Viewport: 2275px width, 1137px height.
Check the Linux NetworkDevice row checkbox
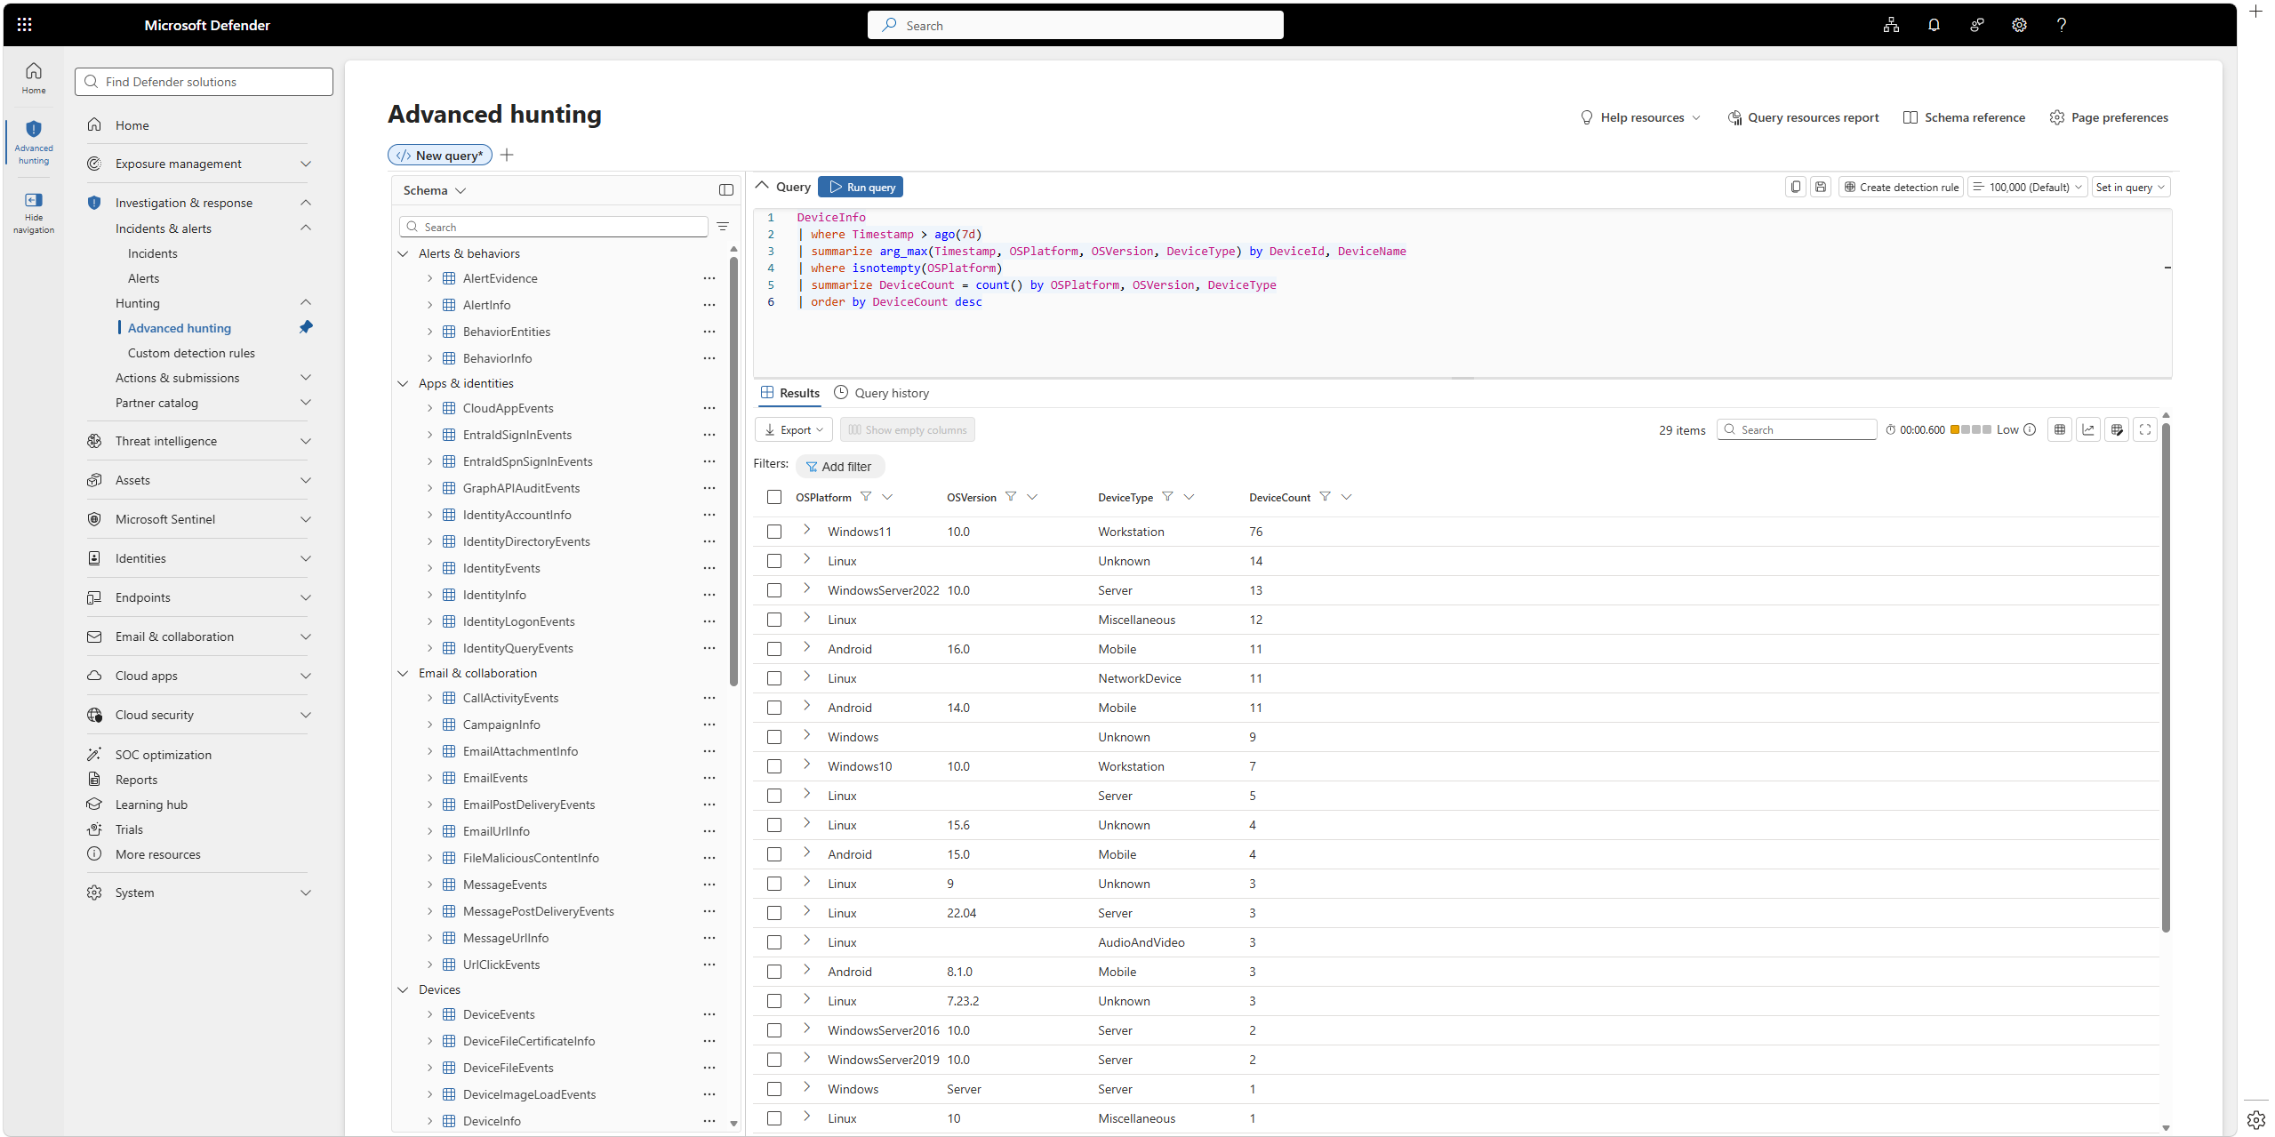(774, 678)
